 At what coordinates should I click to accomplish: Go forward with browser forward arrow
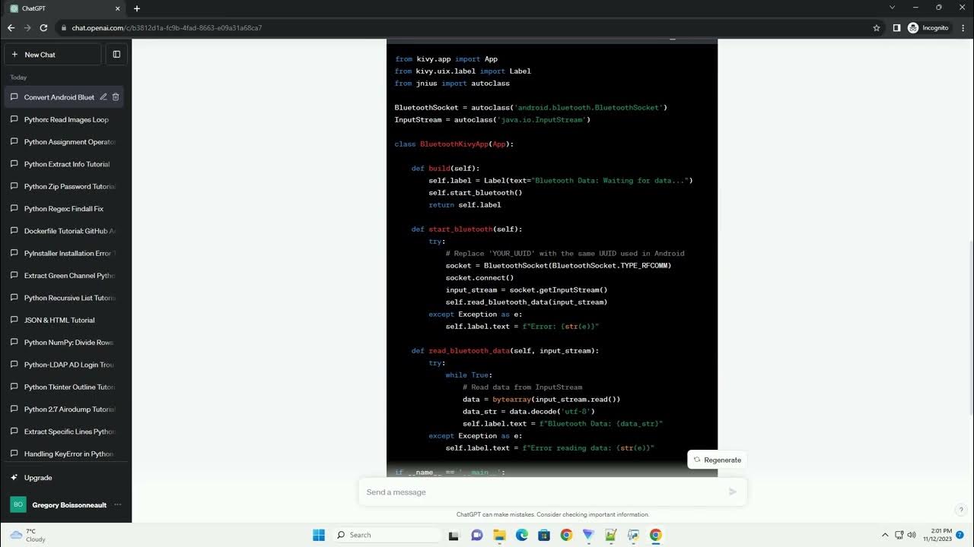[27, 28]
